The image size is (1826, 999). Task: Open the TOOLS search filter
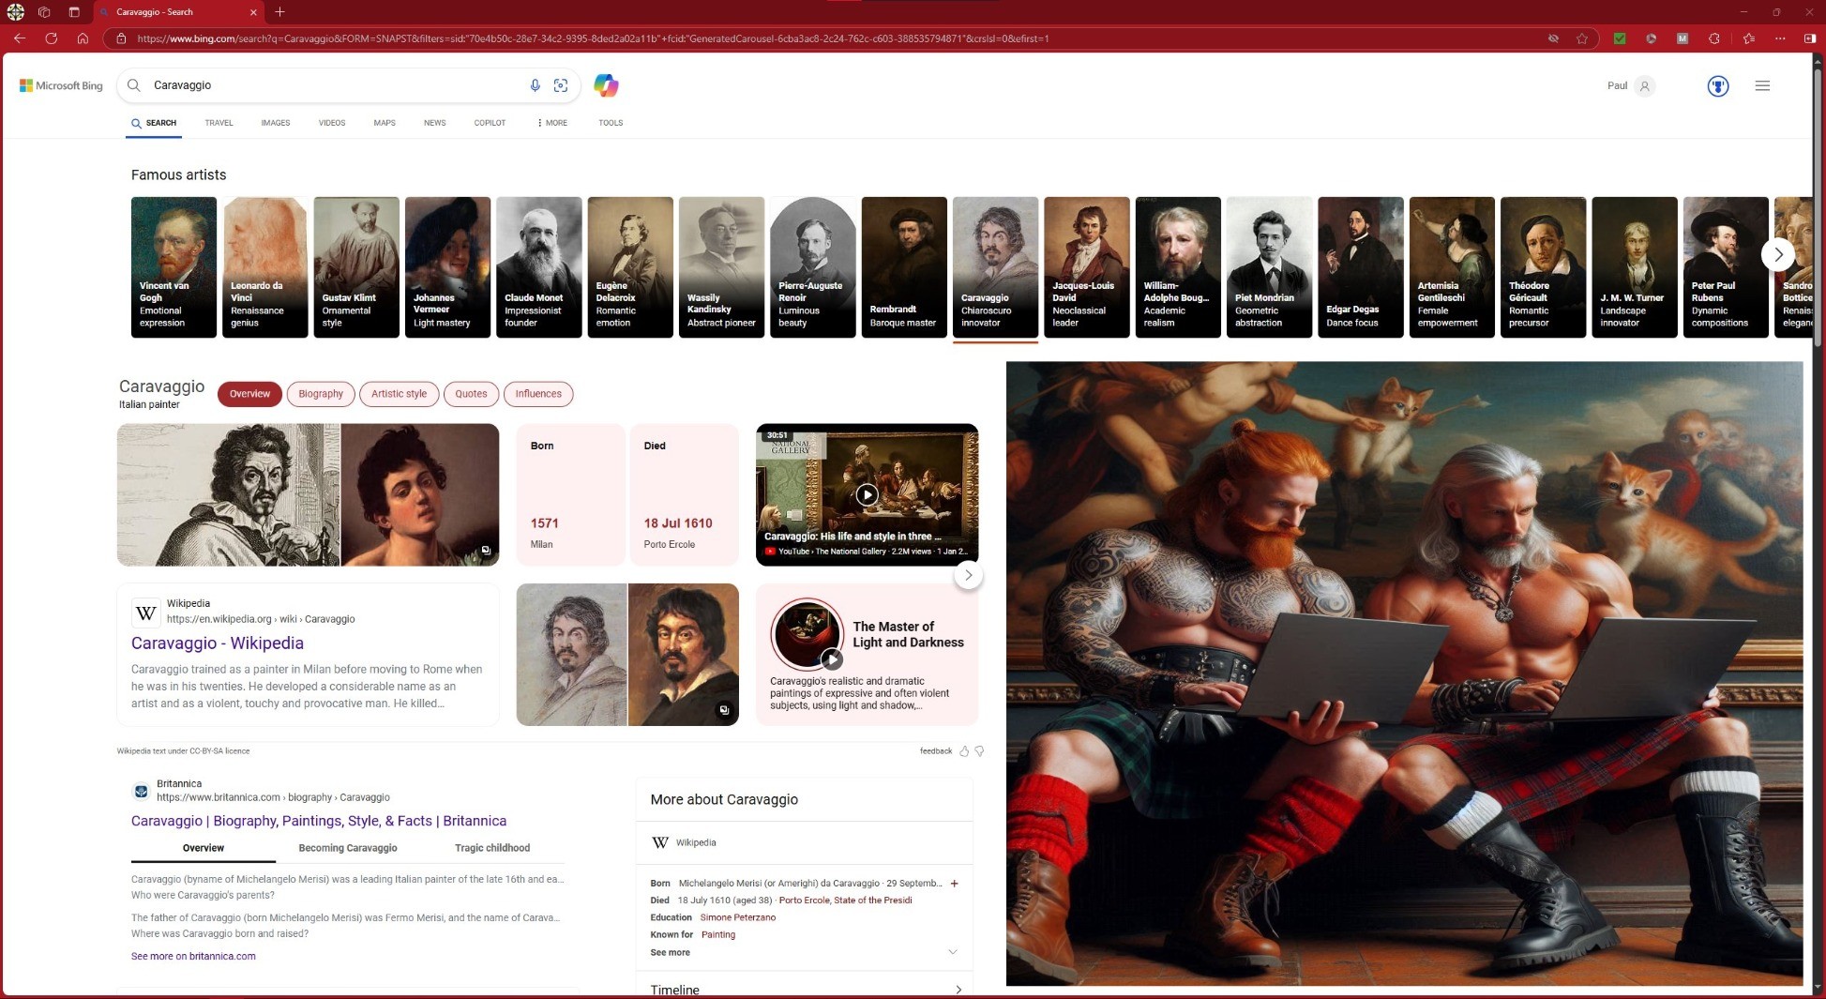coord(611,123)
